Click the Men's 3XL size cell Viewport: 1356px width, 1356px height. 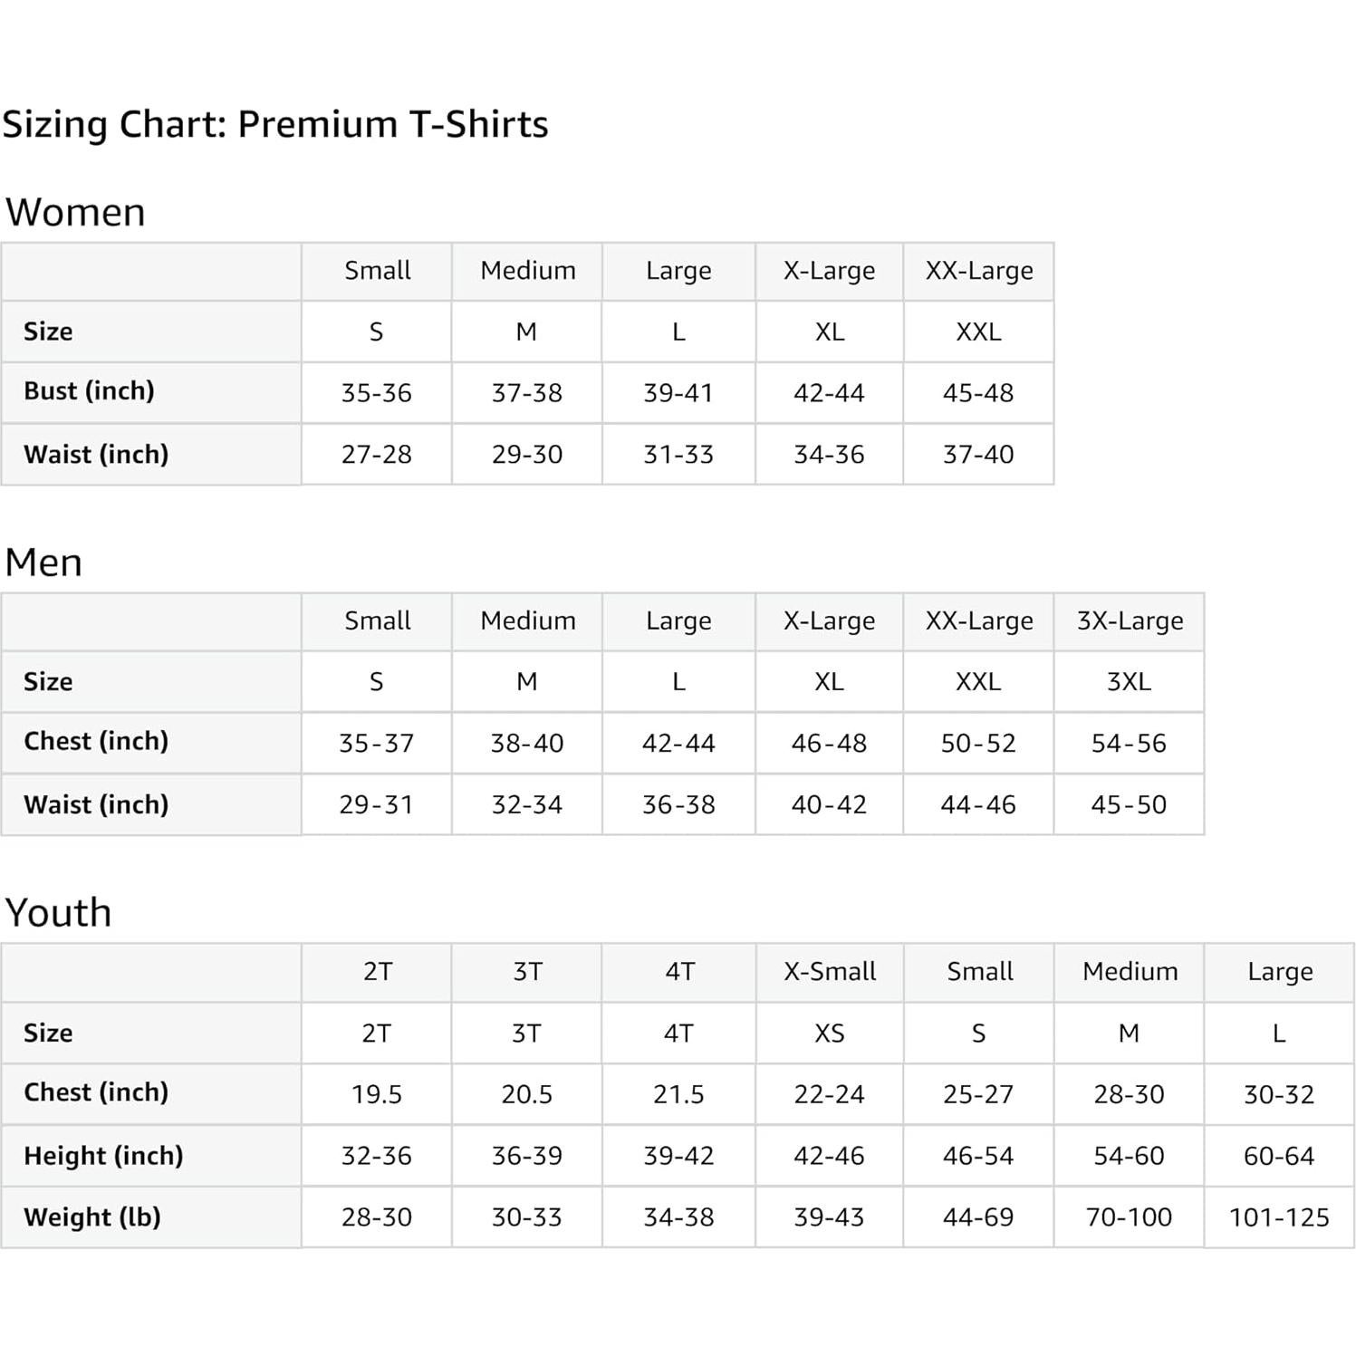[1129, 682]
